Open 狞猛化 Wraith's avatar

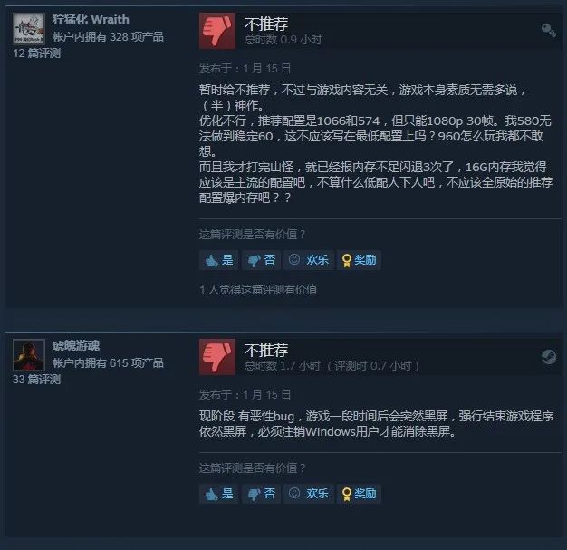pyautogui.click(x=29, y=29)
